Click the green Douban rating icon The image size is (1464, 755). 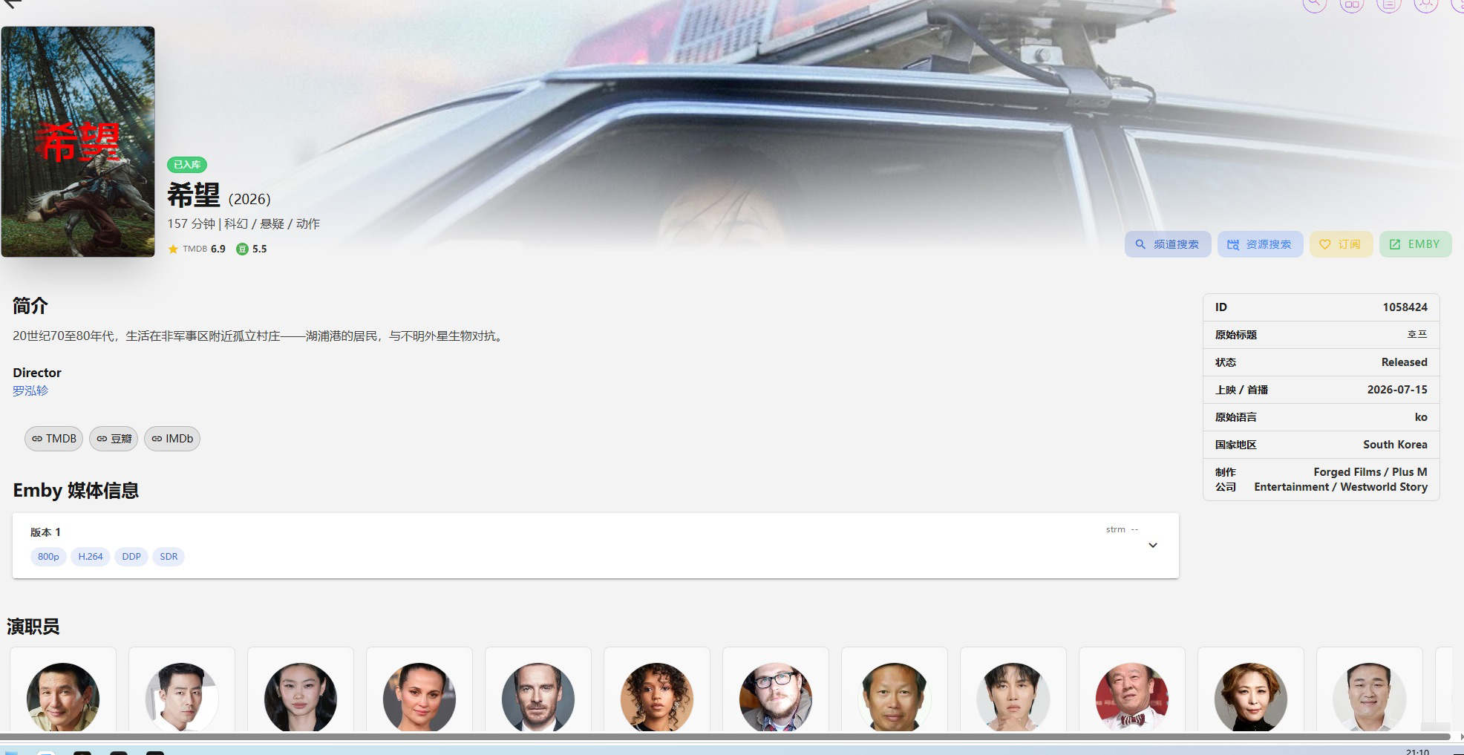tap(242, 249)
